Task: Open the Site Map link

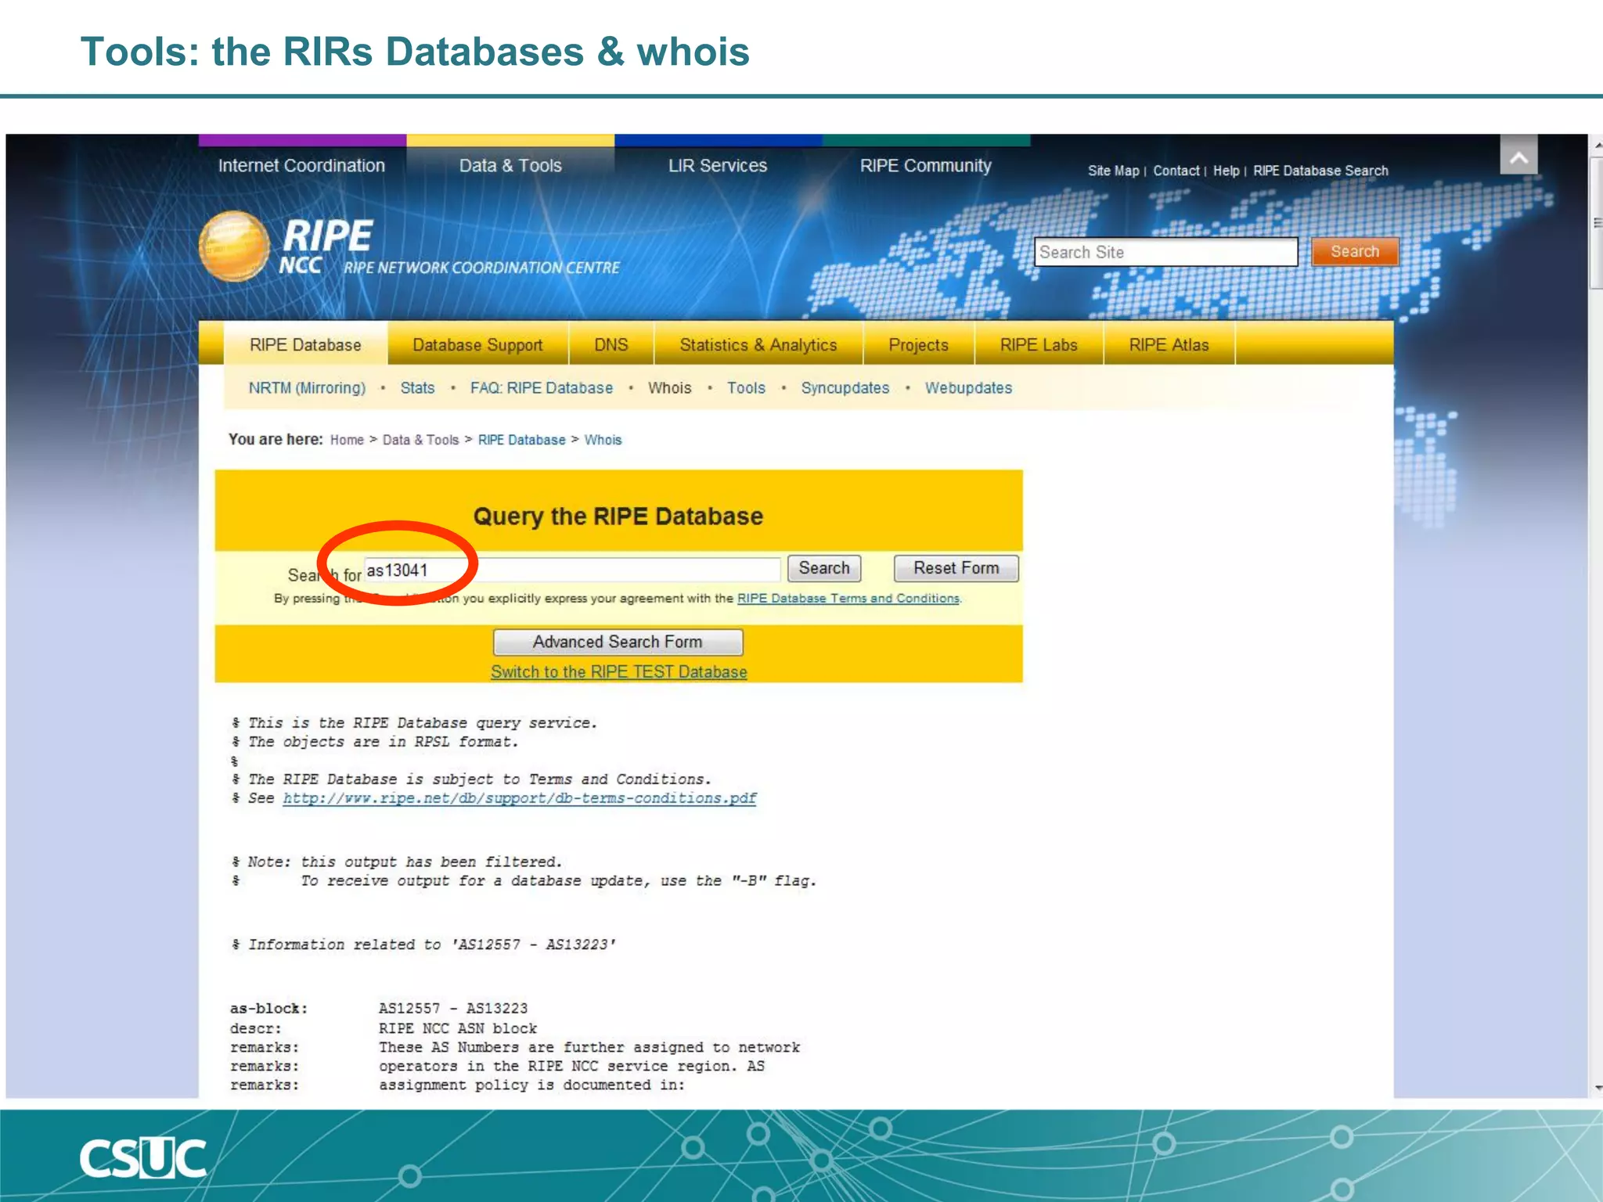Action: pos(1113,171)
